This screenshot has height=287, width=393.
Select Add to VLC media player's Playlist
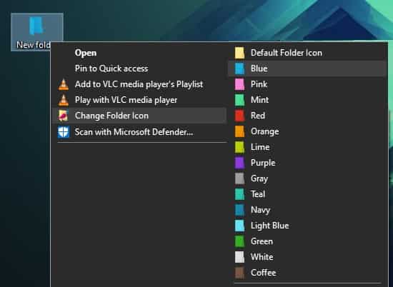pos(139,84)
